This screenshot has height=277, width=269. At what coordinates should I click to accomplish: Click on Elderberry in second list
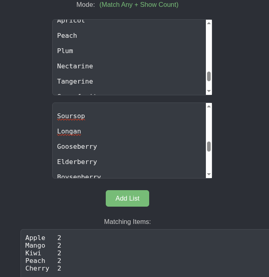click(x=77, y=162)
